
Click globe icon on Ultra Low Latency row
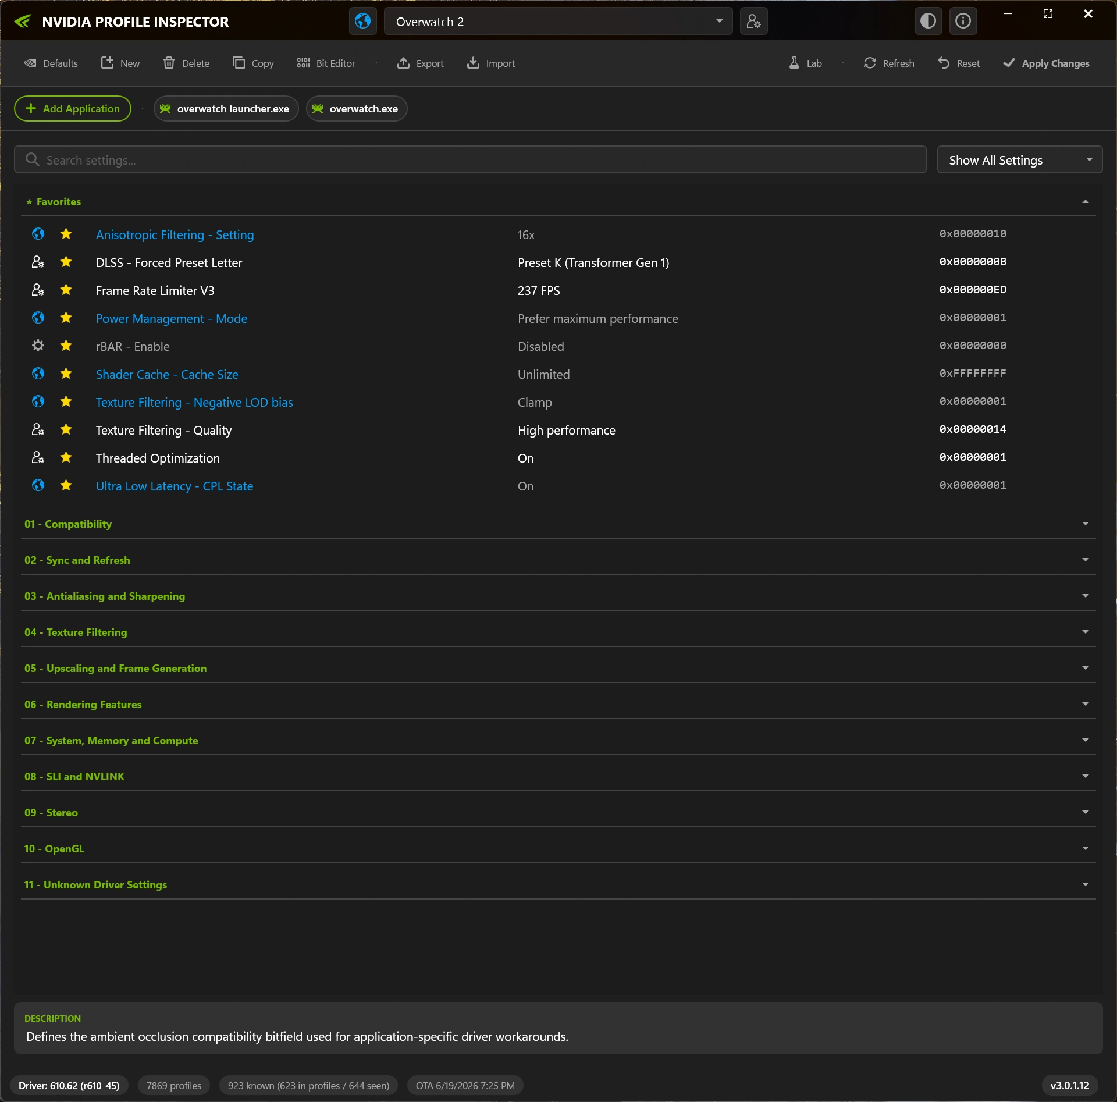pos(38,485)
